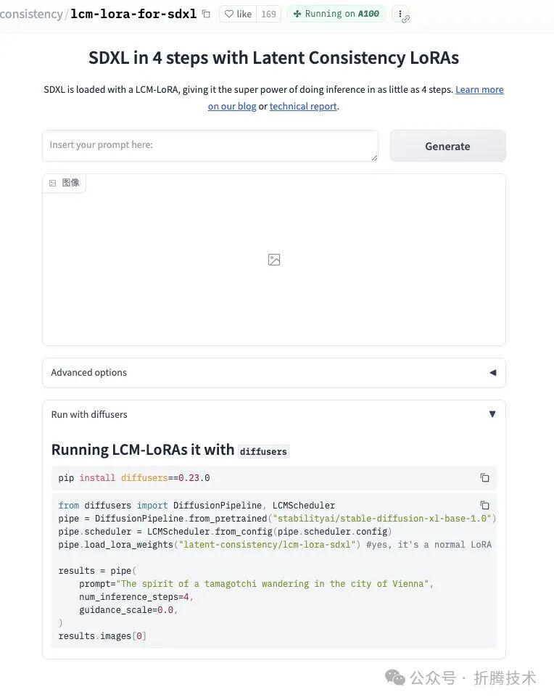The image size is (554, 700).
Task: Click the 图像 image output label
Action: click(x=65, y=183)
